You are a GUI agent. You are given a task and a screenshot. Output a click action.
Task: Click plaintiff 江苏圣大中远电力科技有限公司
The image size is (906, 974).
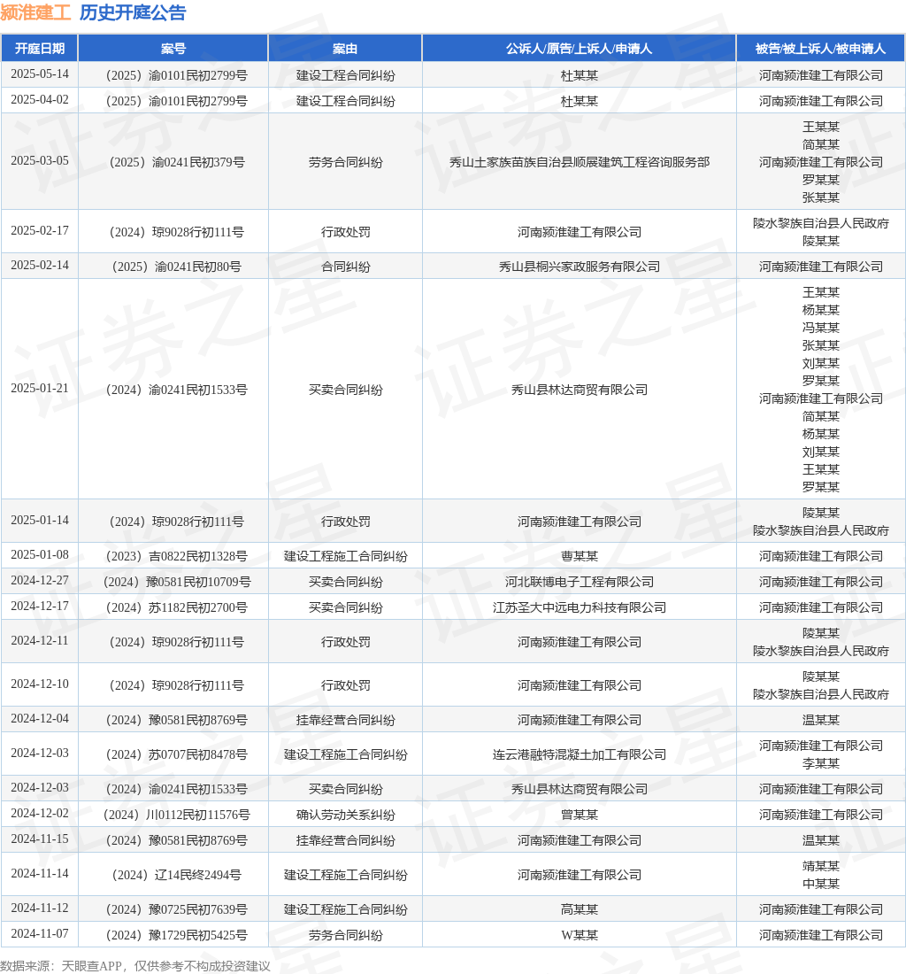[579, 607]
